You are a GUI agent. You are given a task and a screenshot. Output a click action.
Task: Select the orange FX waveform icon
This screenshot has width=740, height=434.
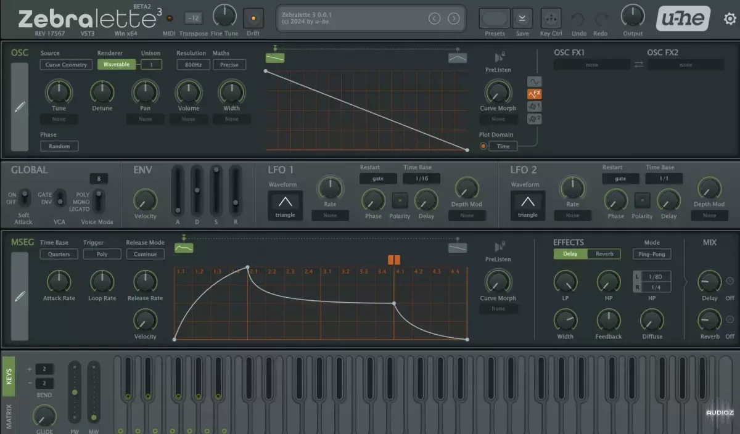pyautogui.click(x=534, y=94)
